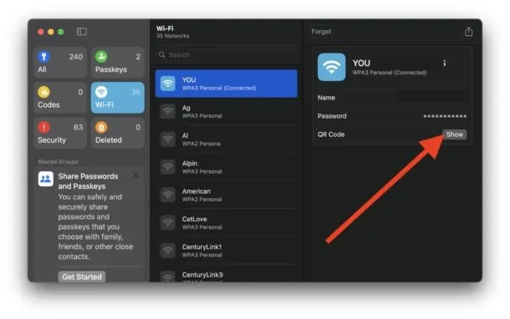Open the Deleted items category
Image resolution: width=510 pixels, height=319 pixels.
[x=118, y=133]
